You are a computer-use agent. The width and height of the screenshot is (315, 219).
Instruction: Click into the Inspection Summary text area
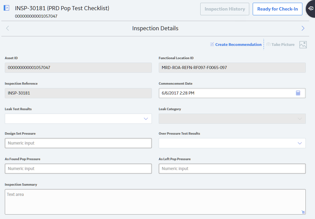pos(155,202)
